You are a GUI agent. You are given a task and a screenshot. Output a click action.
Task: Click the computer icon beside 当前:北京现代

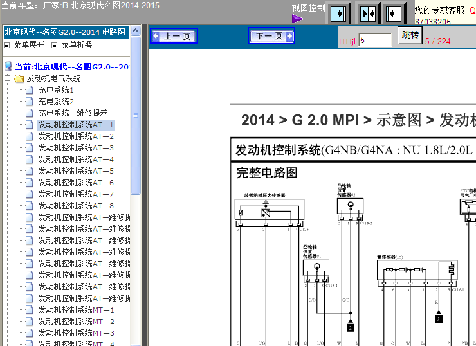click(x=8, y=66)
